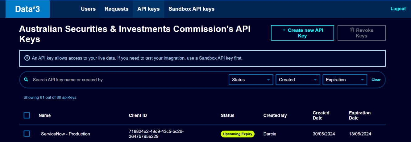Switch to the Requests tab

(x=116, y=9)
